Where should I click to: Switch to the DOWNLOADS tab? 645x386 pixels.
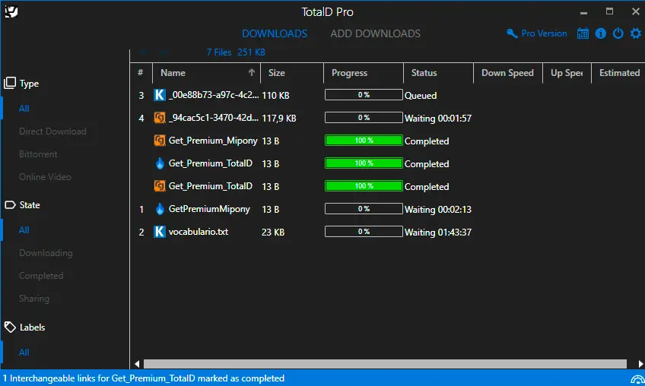275,33
